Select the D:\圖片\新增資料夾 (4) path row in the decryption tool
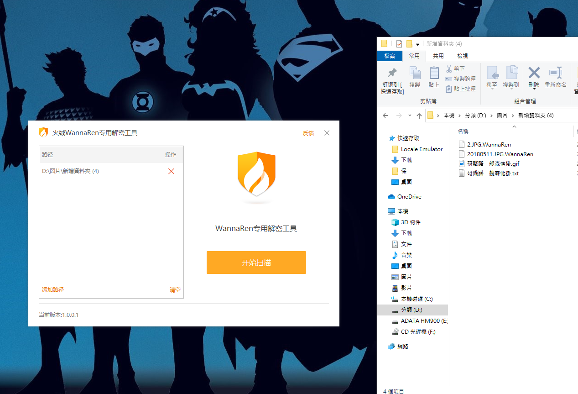This screenshot has height=394, width=578. pyautogui.click(x=111, y=171)
